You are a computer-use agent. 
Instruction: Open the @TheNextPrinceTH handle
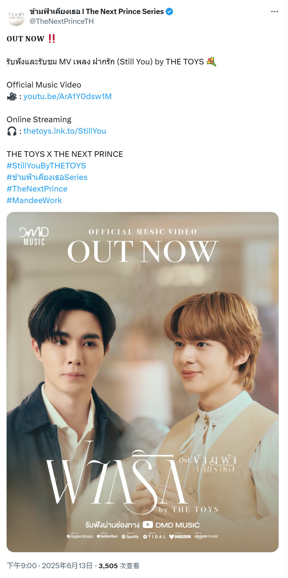[62, 21]
